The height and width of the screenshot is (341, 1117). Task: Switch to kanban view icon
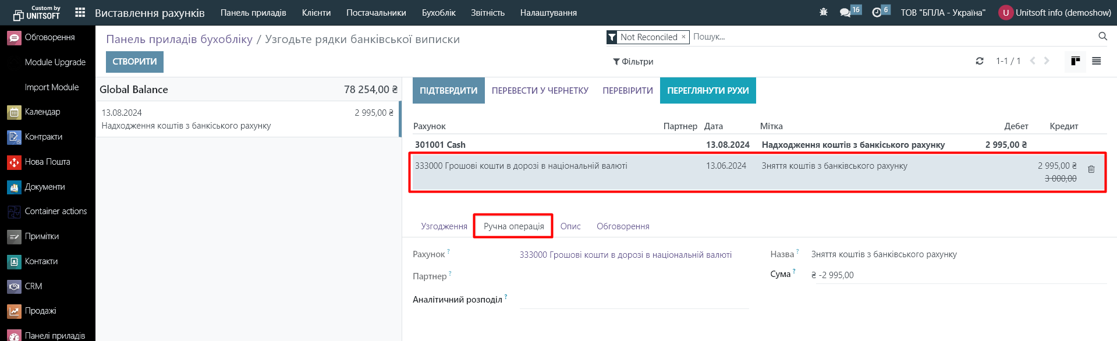(x=1075, y=61)
